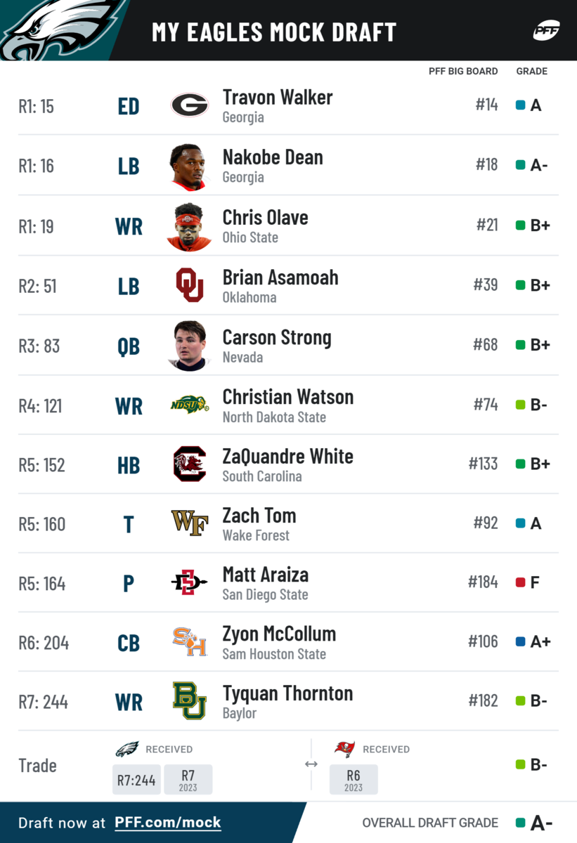The height and width of the screenshot is (843, 577).
Task: Click the R7:244 trade pick chip
Action: (136, 780)
